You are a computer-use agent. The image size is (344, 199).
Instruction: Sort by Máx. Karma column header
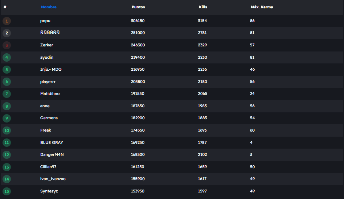click(x=262, y=7)
